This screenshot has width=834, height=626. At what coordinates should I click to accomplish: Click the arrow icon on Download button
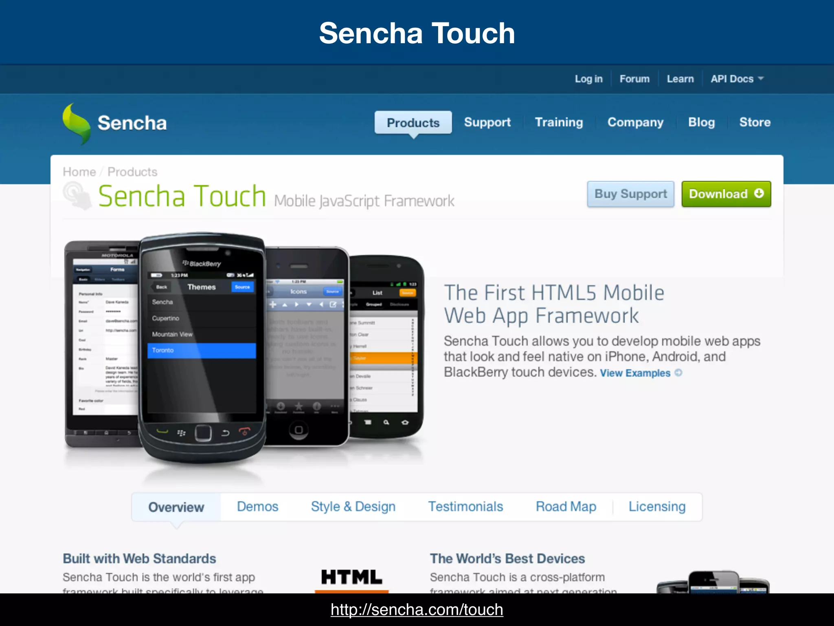pyautogui.click(x=759, y=193)
